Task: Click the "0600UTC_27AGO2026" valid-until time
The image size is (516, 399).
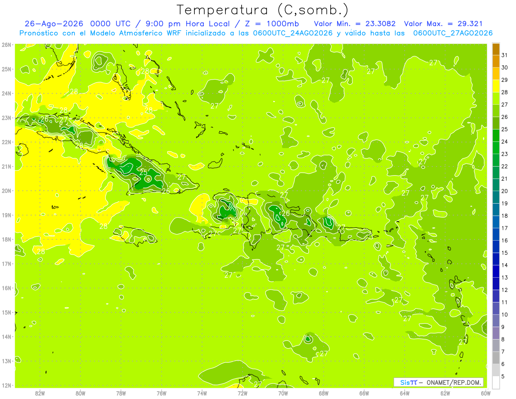Action: pyautogui.click(x=452, y=33)
